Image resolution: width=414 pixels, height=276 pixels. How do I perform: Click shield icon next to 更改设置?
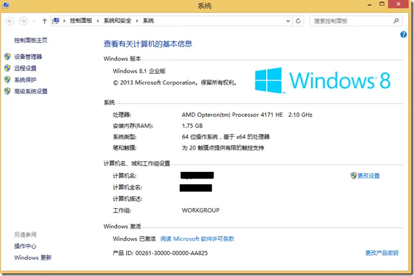(354, 176)
